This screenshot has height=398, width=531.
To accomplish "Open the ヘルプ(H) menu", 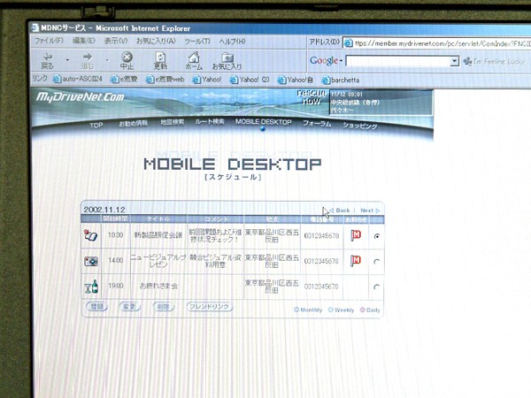I will point(232,42).
